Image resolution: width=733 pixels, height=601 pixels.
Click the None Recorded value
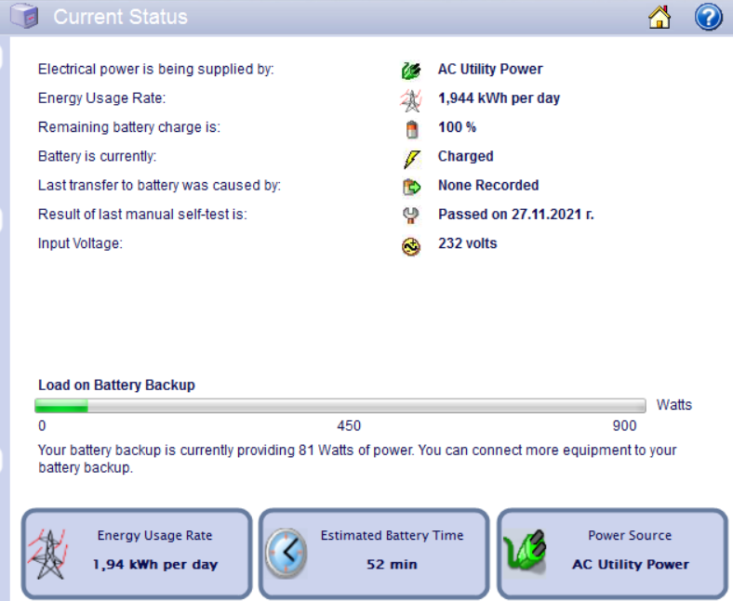[x=488, y=186]
